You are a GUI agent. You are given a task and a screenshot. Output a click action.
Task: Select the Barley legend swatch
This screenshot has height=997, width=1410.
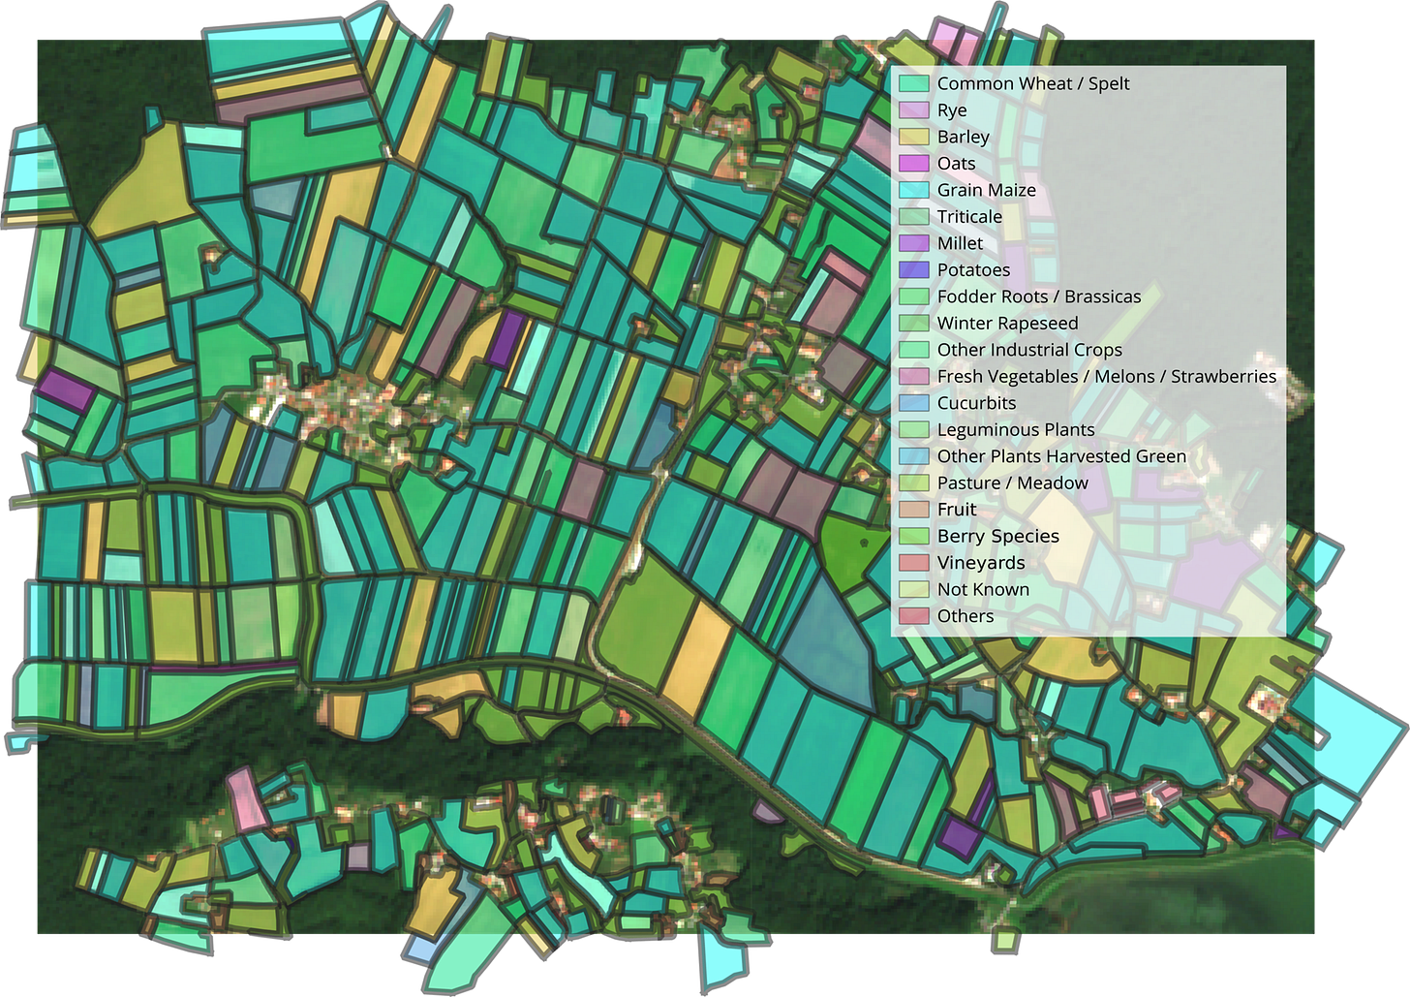pos(914,137)
